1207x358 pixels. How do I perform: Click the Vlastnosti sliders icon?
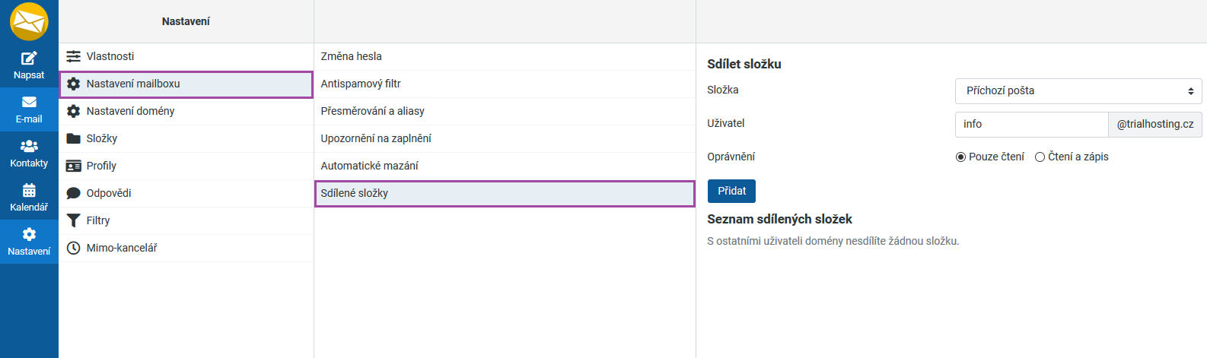coord(73,56)
